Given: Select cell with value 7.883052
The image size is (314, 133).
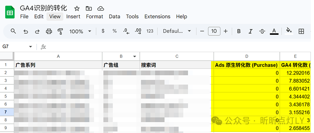Looking at the screenshot, I should pos(296,81).
